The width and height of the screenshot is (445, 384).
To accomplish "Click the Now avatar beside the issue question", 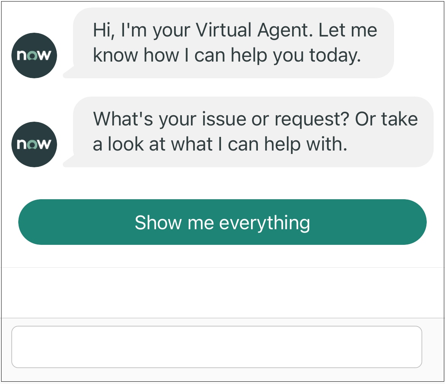I will click(x=34, y=144).
